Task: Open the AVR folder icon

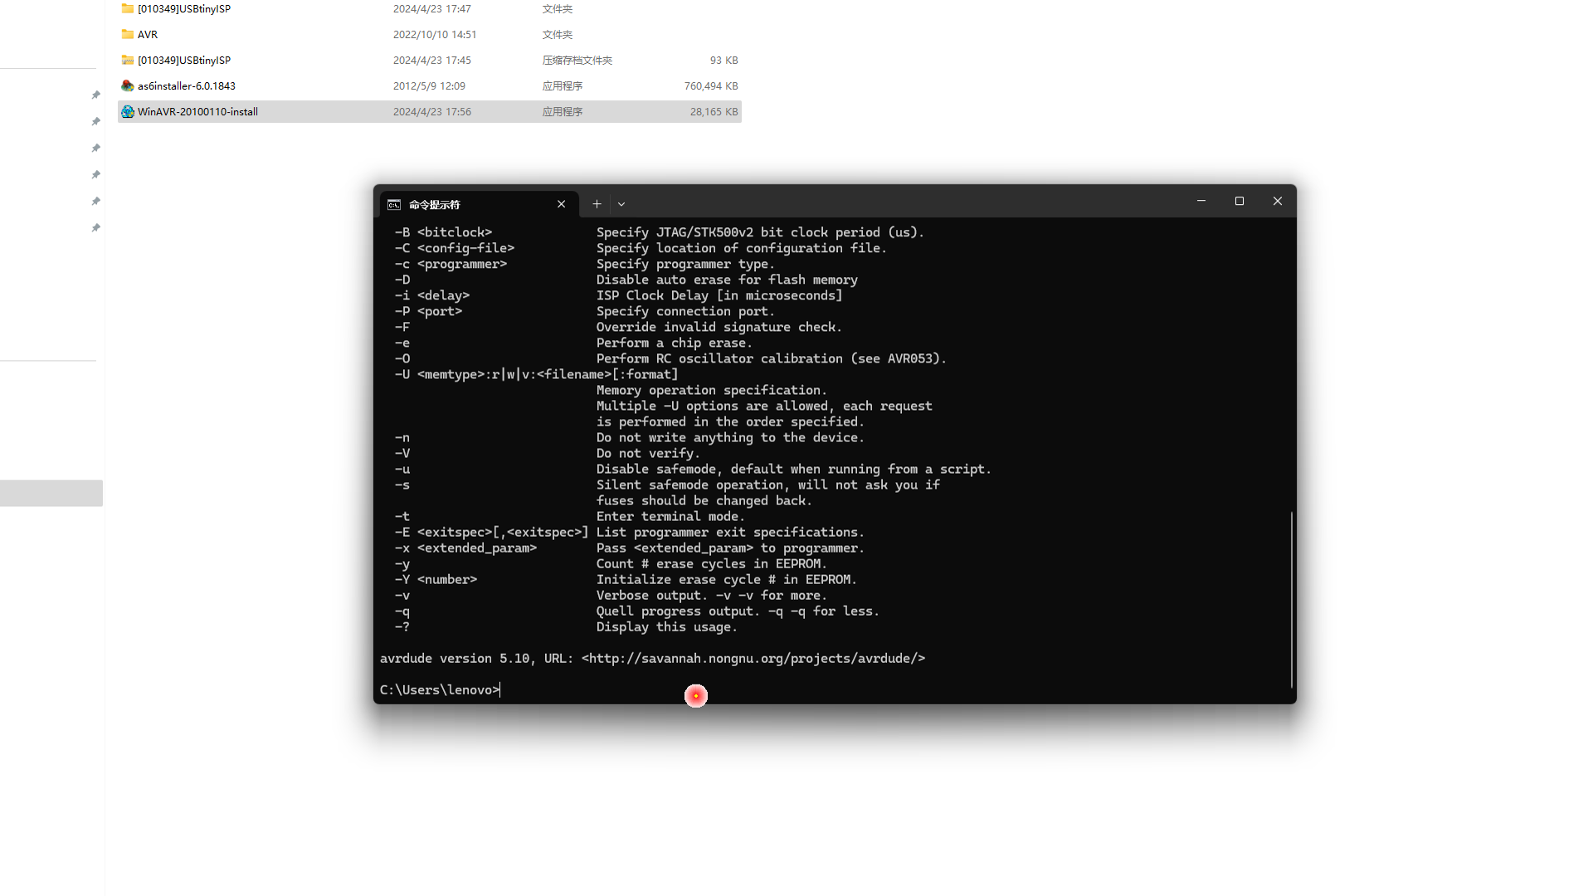Action: pos(127,34)
